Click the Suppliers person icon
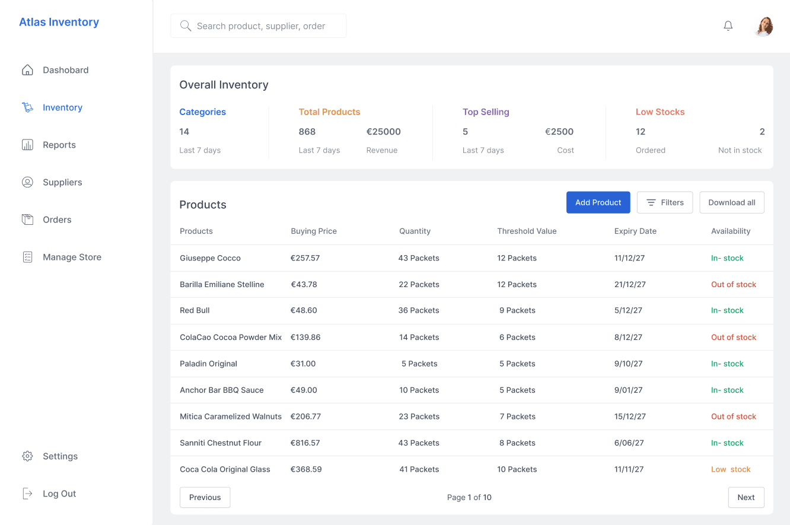Viewport: 790px width, 525px height. [27, 182]
